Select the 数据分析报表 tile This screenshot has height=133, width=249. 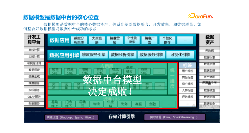pos(79,40)
